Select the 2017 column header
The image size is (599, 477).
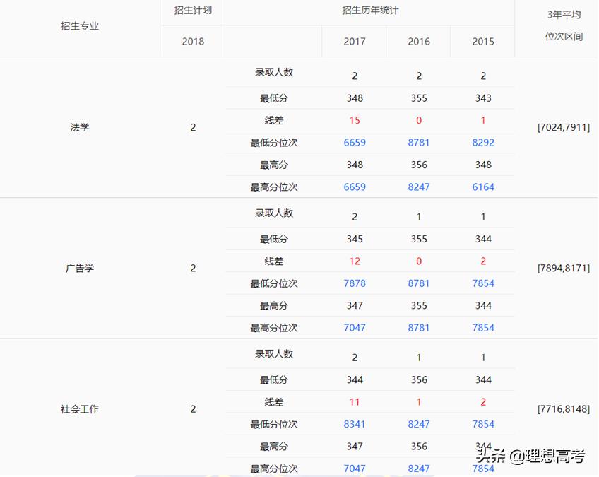coord(355,41)
